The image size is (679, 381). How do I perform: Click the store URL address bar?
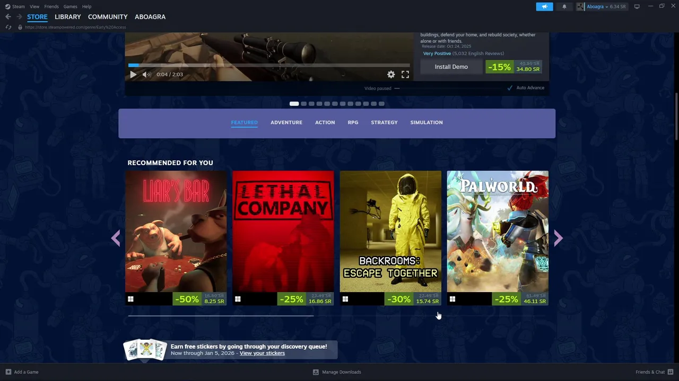coord(75,27)
